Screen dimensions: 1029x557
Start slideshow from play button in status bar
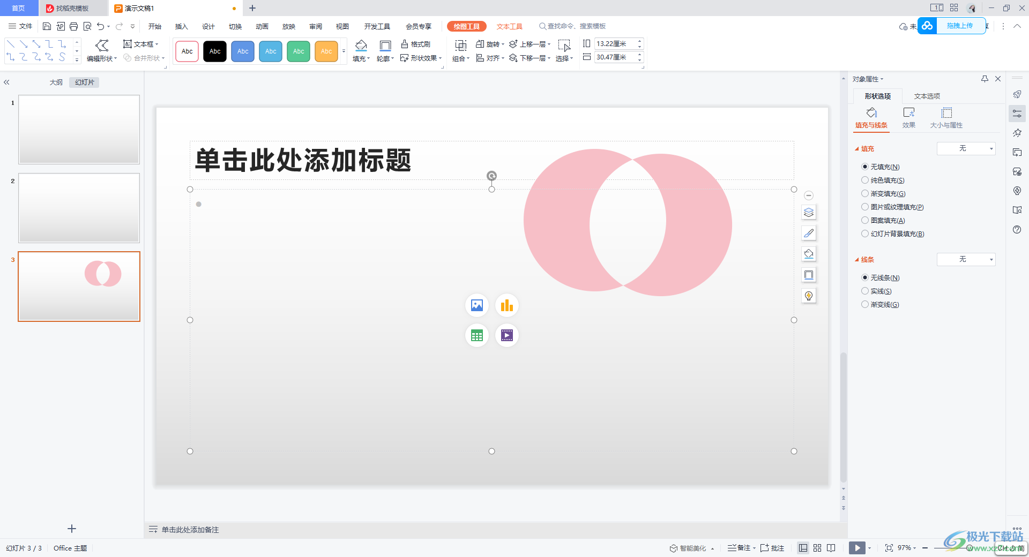(x=857, y=548)
